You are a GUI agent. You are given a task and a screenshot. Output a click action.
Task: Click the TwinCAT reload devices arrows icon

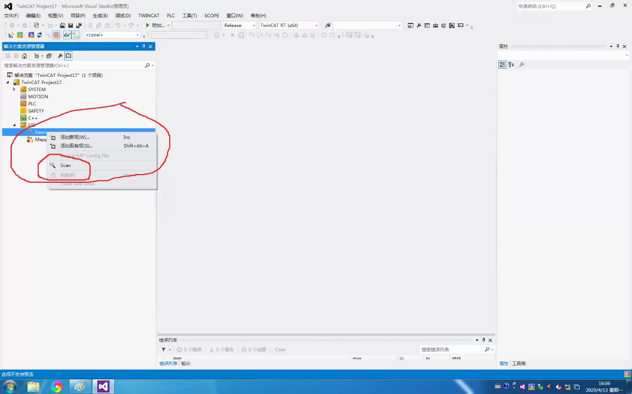click(39, 35)
